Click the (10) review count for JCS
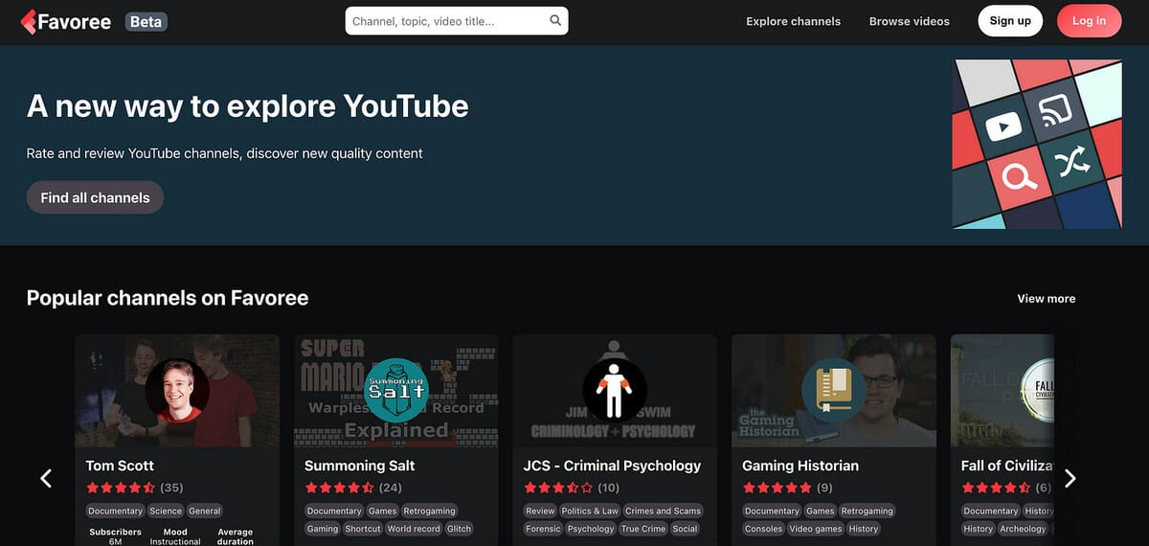Screen dimensions: 1149x546 608,488
